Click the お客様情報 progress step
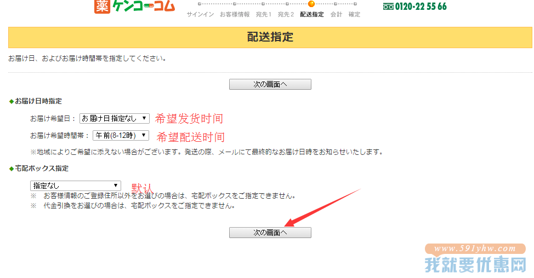This screenshot has width=534, height=278. point(235,14)
